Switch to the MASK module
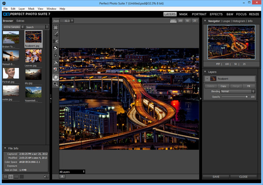The image size is (263, 185). pos(183,14)
